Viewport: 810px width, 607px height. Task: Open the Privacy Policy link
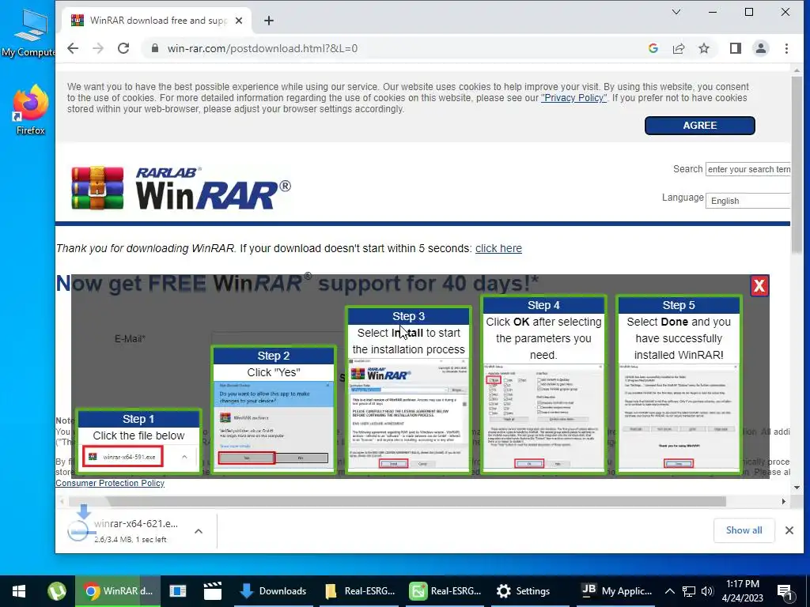574,98
